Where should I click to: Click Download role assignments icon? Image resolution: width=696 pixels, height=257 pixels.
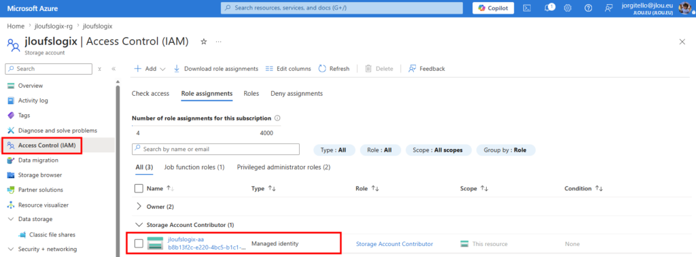point(177,69)
